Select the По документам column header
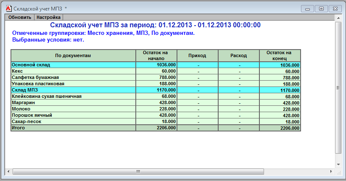This screenshot has height=181, width=346. point(73,55)
